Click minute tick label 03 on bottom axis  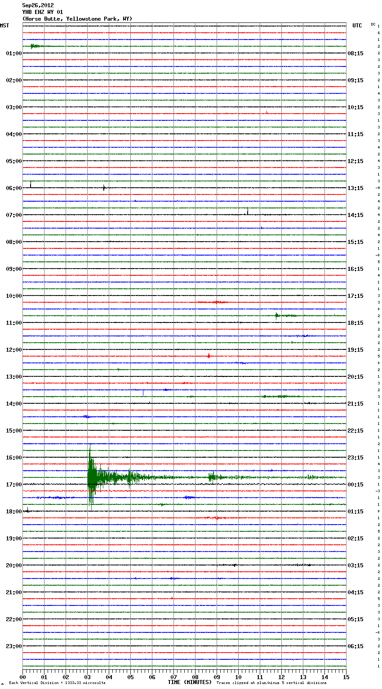(87, 677)
